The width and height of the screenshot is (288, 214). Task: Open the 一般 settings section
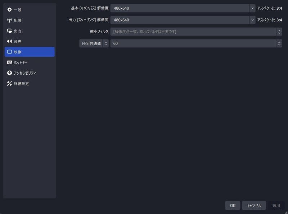30,10
